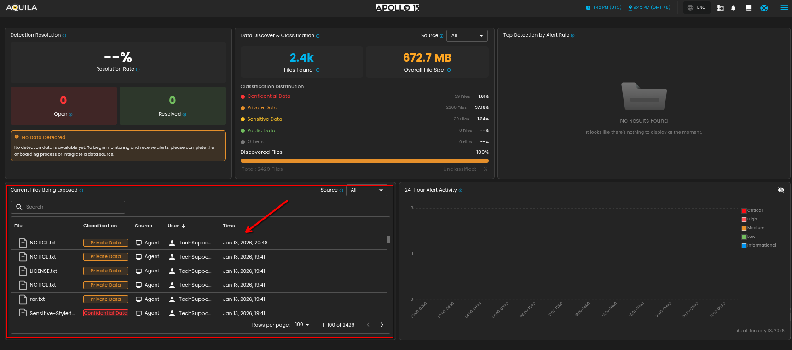Click info icon beside Overall File Size
The height and width of the screenshot is (350, 792).
click(449, 70)
